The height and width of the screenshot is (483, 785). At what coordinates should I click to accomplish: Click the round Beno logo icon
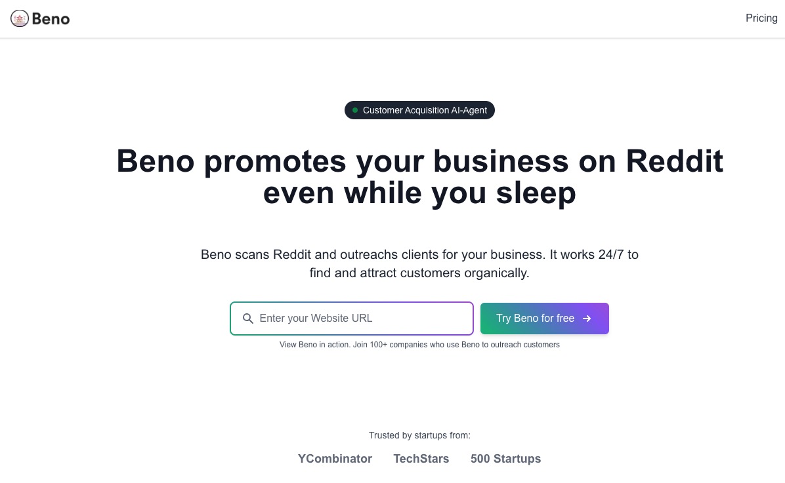20,18
